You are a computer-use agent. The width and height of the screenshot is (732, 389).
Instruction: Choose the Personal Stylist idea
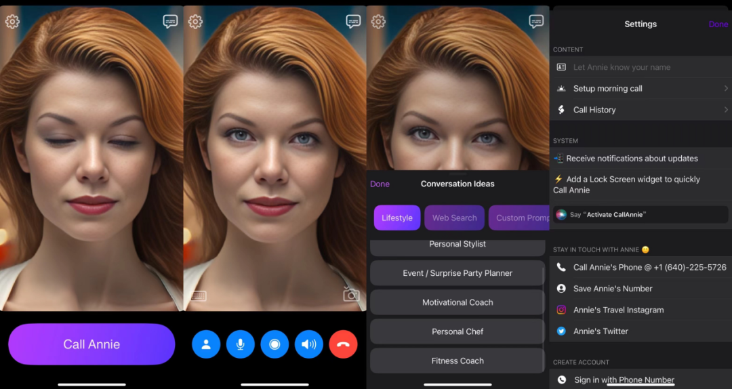457,247
